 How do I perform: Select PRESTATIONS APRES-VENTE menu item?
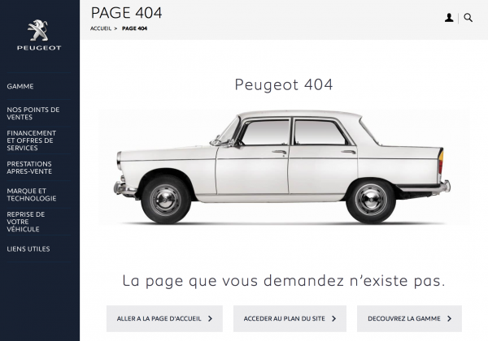pyautogui.click(x=29, y=168)
